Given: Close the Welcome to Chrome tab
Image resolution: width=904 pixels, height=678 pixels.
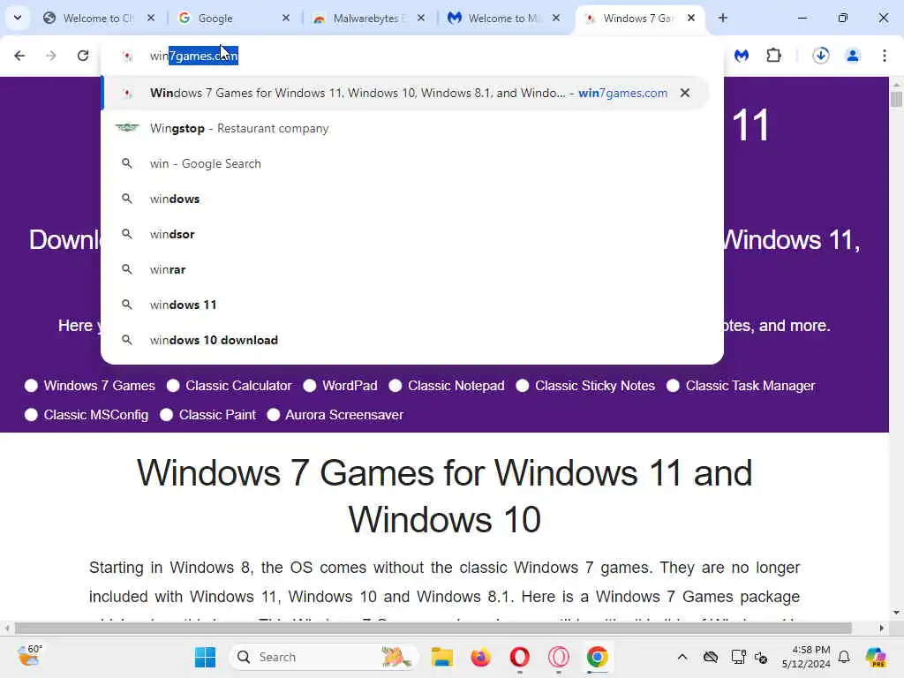Looking at the screenshot, I should pos(151,18).
